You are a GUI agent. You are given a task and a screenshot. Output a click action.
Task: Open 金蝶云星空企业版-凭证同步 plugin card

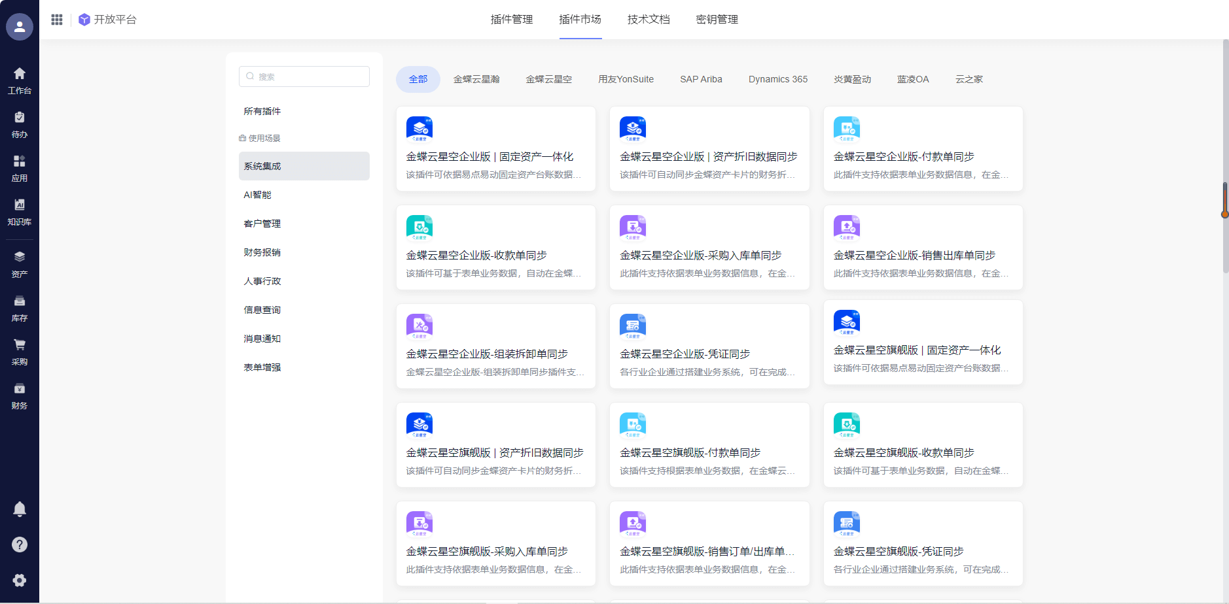click(x=709, y=346)
